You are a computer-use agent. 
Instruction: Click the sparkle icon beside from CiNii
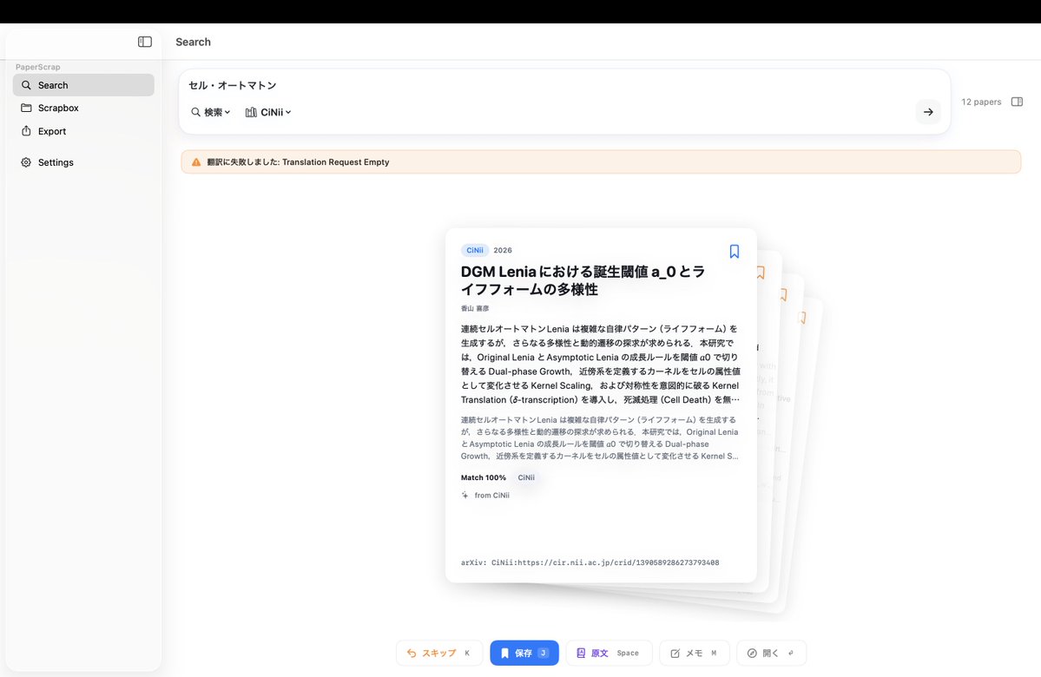464,495
